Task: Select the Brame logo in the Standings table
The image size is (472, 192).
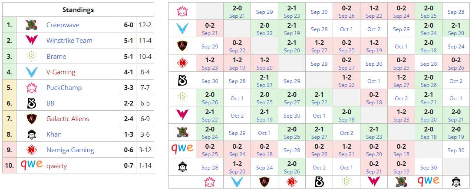Action: [x=32, y=56]
